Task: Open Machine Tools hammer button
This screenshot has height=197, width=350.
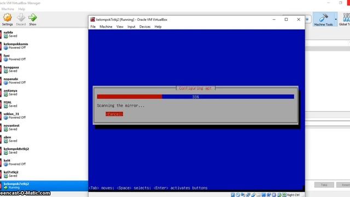Action: [x=323, y=20]
